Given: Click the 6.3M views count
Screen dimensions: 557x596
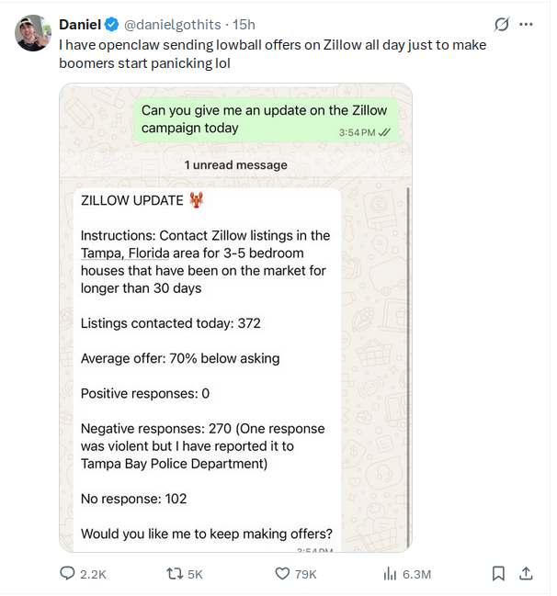Looking at the screenshot, I should (416, 574).
